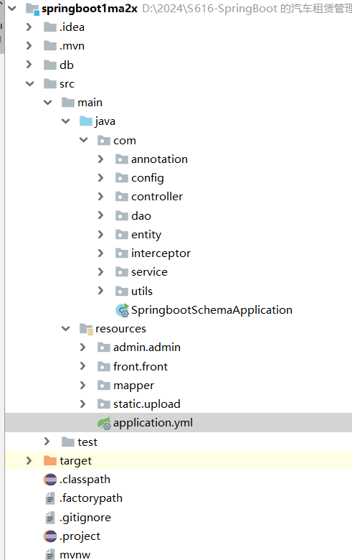
Task: Click the .gitignore file icon
Action: tap(50, 517)
